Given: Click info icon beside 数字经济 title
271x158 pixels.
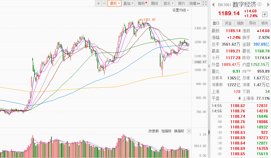Looking at the screenshot, I should point(259,5).
